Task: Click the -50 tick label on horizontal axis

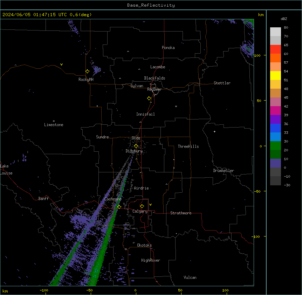Action: coord(89,290)
